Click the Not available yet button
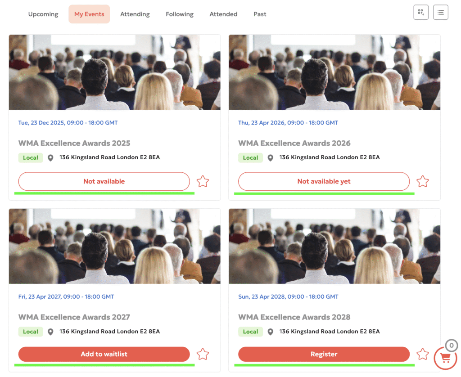The height and width of the screenshot is (377, 461). click(x=324, y=181)
